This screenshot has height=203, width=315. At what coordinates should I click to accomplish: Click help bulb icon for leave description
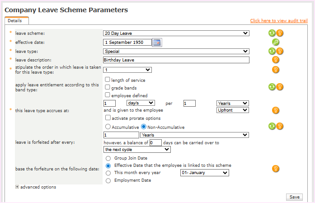tap(275, 60)
